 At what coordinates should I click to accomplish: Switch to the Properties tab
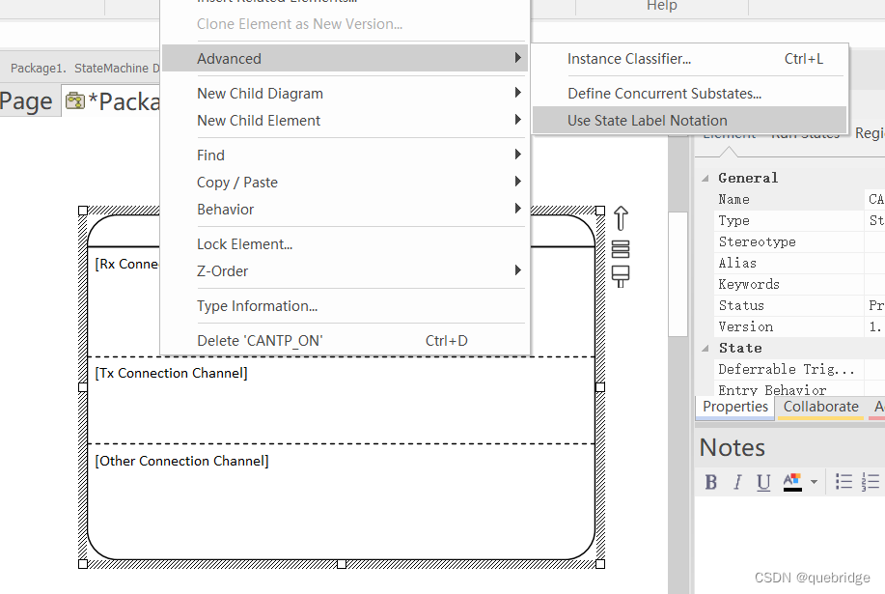734,407
